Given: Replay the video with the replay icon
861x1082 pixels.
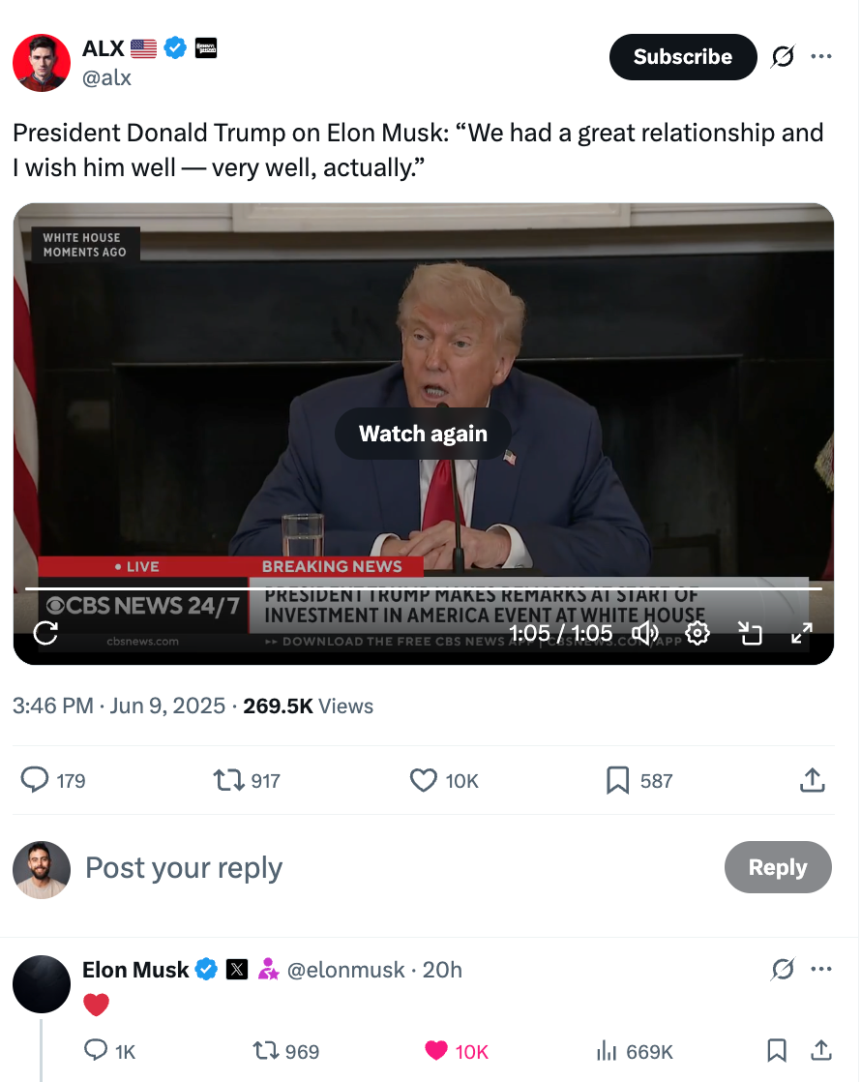Looking at the screenshot, I should (x=44, y=633).
